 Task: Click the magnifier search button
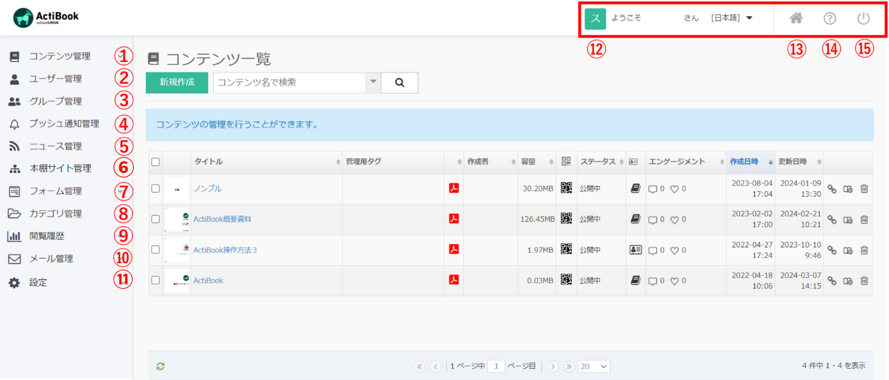click(x=399, y=82)
